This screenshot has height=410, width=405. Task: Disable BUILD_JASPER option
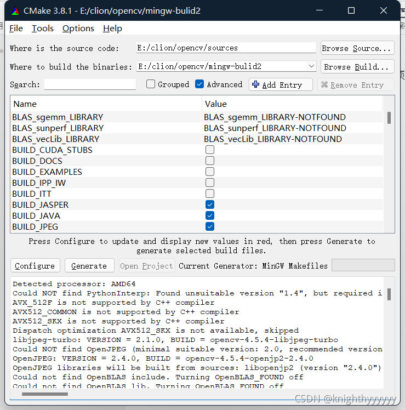click(x=210, y=205)
